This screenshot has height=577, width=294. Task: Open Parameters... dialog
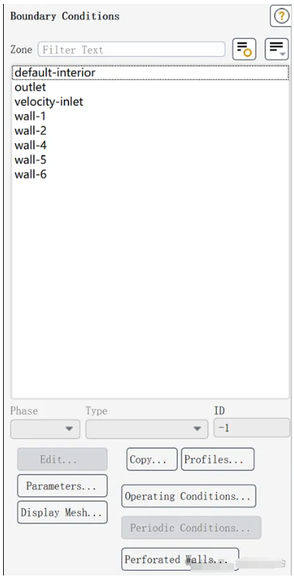tap(62, 486)
